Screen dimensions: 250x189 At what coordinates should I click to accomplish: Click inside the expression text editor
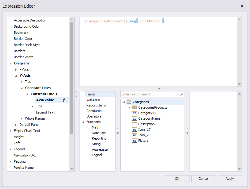click(158, 52)
